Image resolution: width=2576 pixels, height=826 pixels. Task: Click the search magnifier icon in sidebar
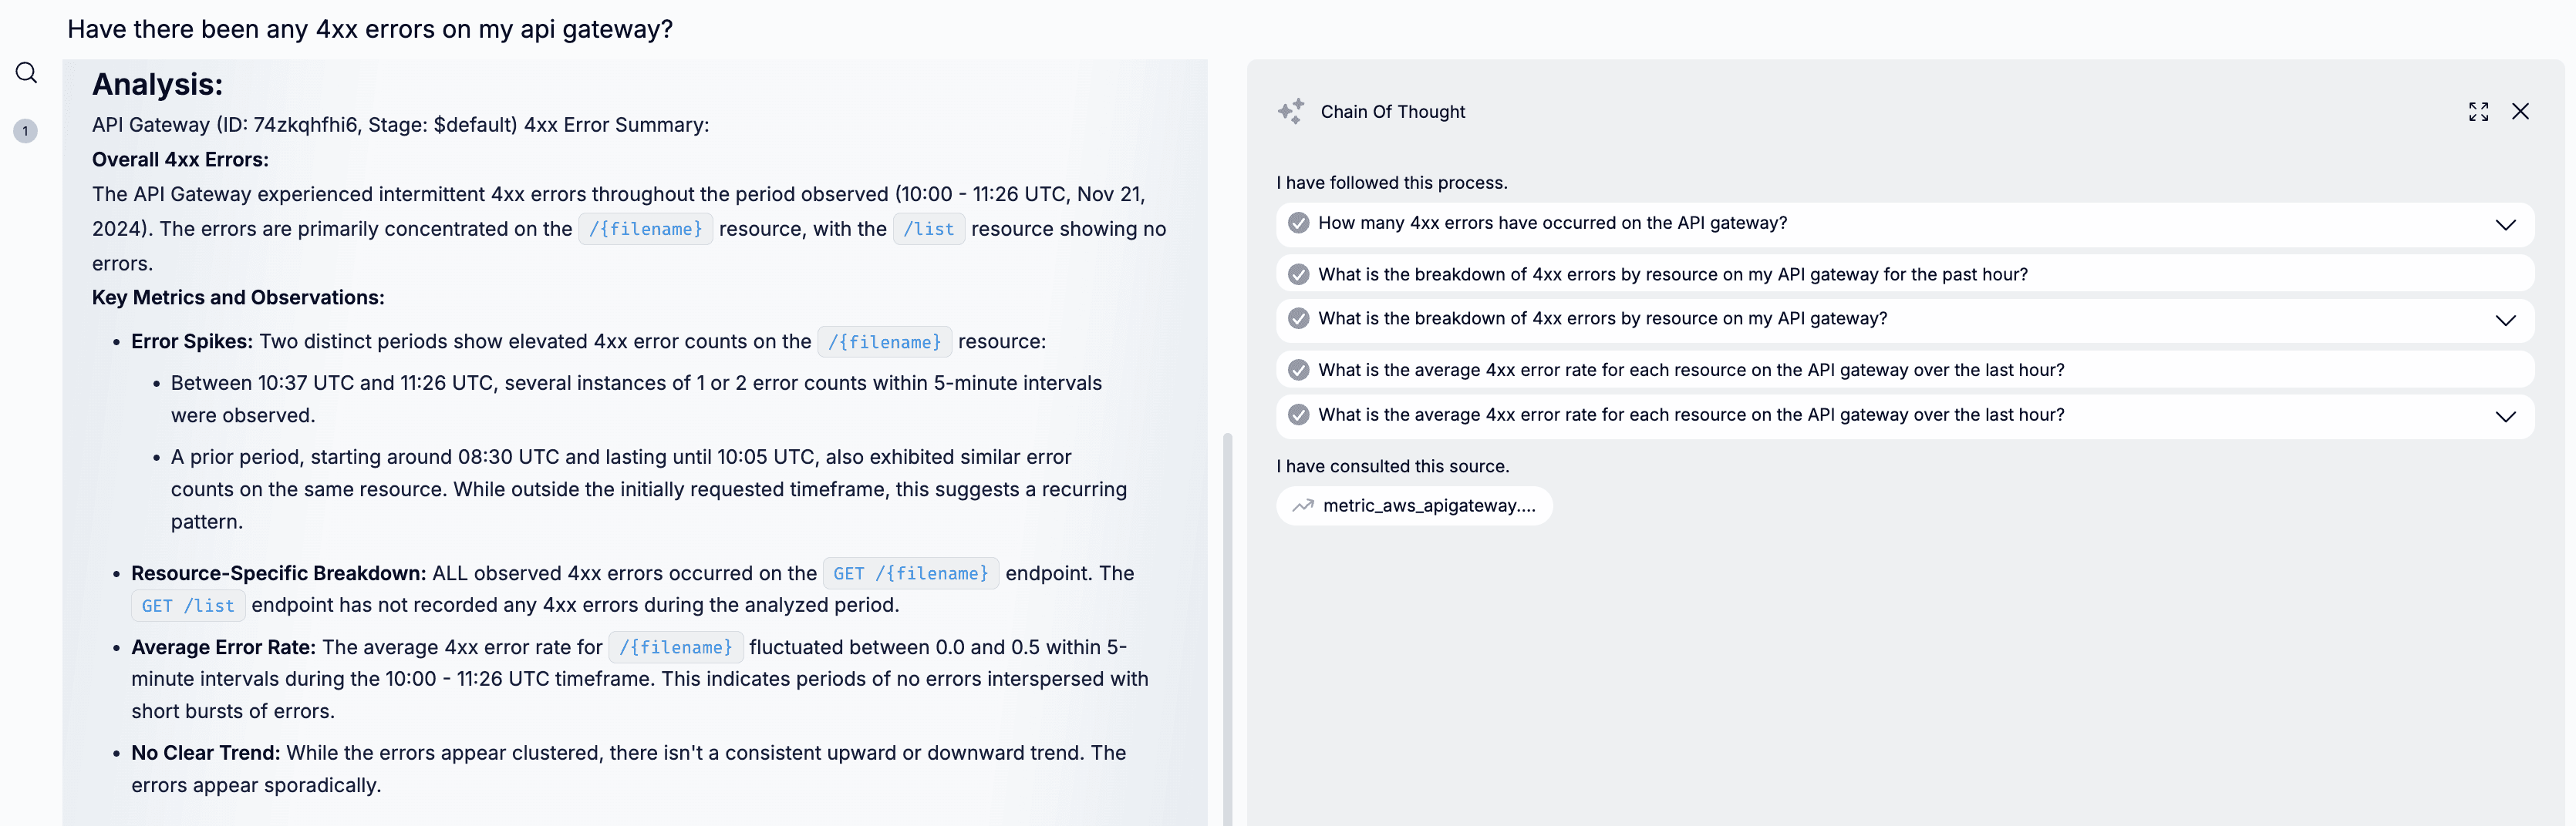pos(26,73)
